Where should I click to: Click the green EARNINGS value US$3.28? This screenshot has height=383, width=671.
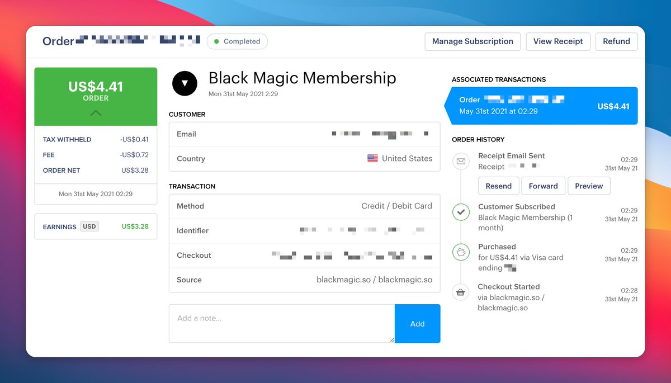[x=135, y=226]
